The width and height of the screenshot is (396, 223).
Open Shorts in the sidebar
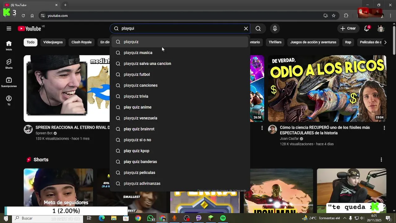[9, 64]
